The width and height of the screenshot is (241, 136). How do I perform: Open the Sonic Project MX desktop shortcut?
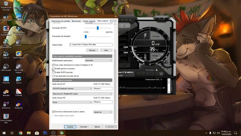[6, 119]
